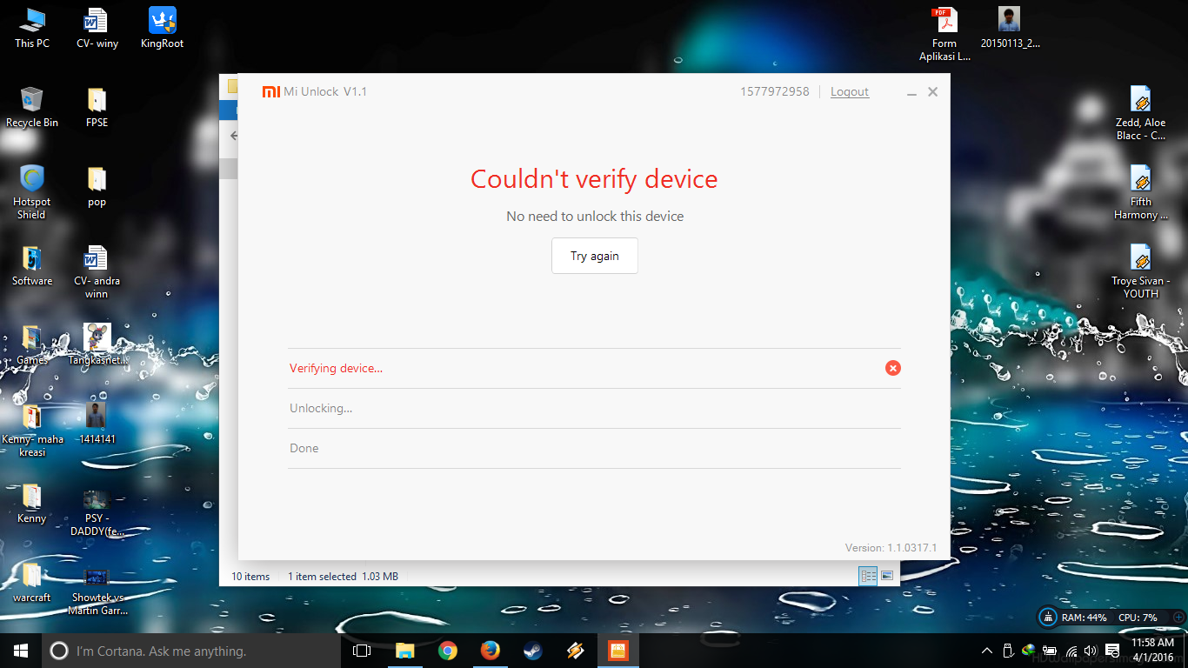1188x668 pixels.
Task: Open the Action Center notifications icon
Action: [x=1111, y=651]
